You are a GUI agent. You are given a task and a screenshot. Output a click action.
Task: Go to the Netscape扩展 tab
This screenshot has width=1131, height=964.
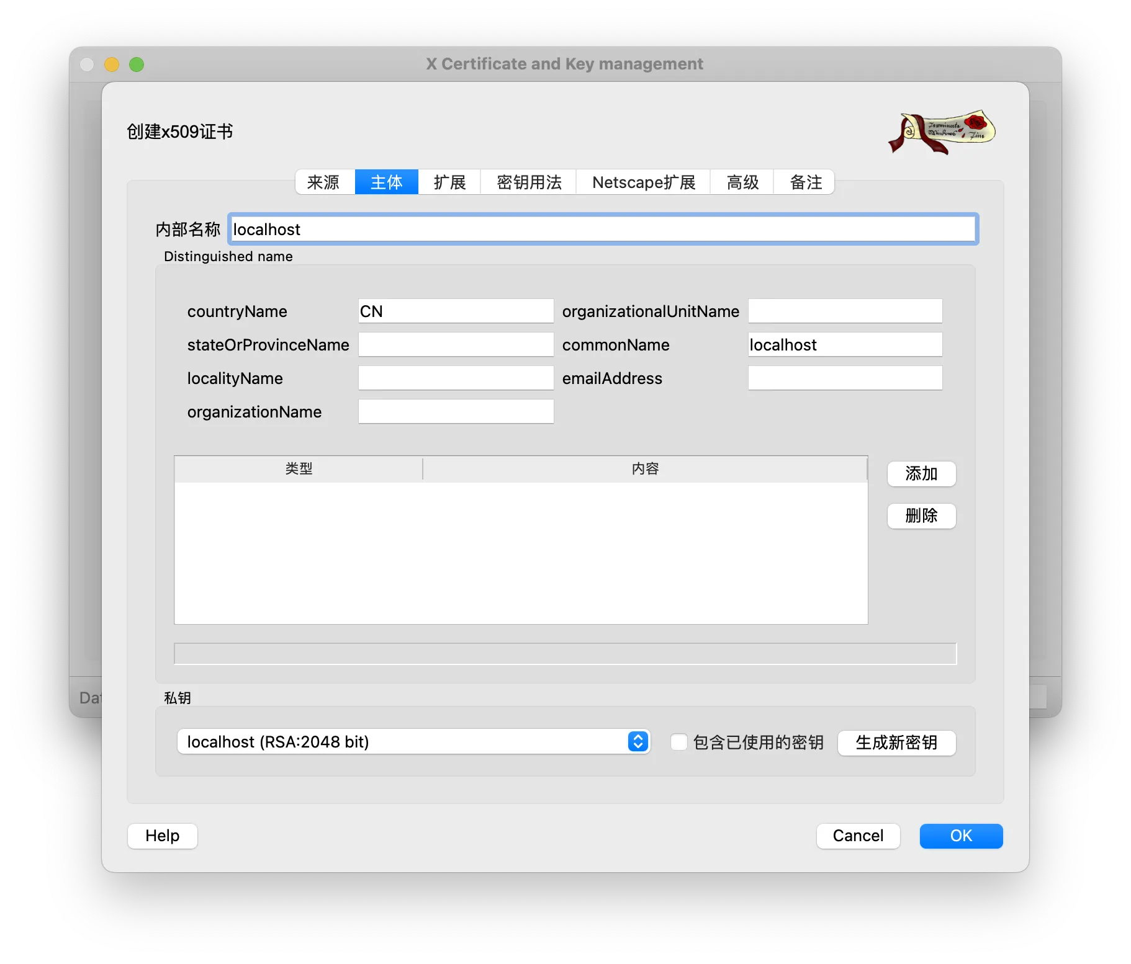[644, 182]
